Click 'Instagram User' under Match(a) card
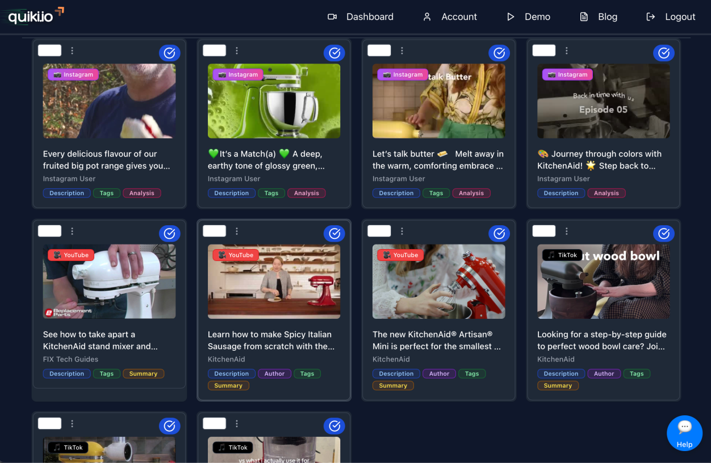Viewport: 711px width, 463px height. [x=234, y=179]
